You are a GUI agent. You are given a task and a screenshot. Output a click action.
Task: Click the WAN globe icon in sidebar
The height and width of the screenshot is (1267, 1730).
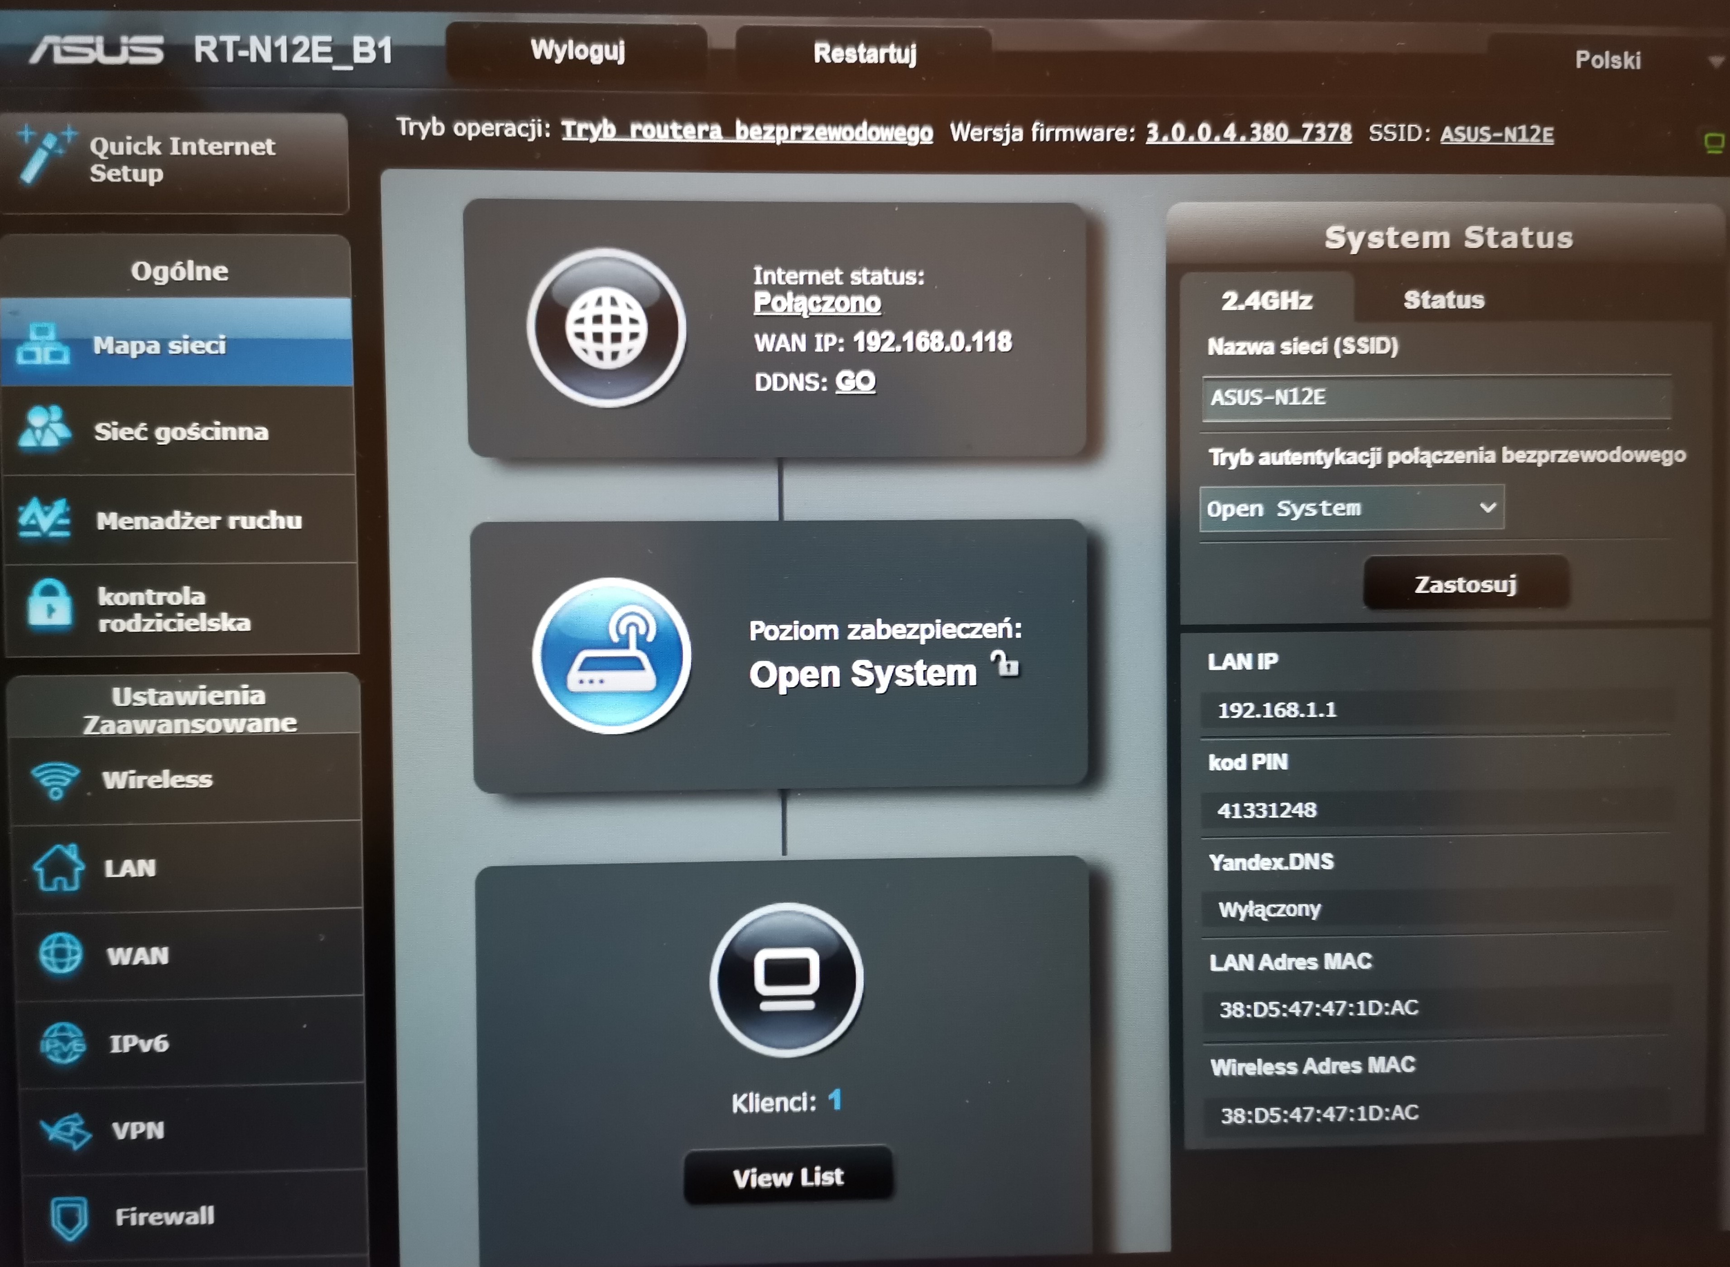[x=61, y=955]
